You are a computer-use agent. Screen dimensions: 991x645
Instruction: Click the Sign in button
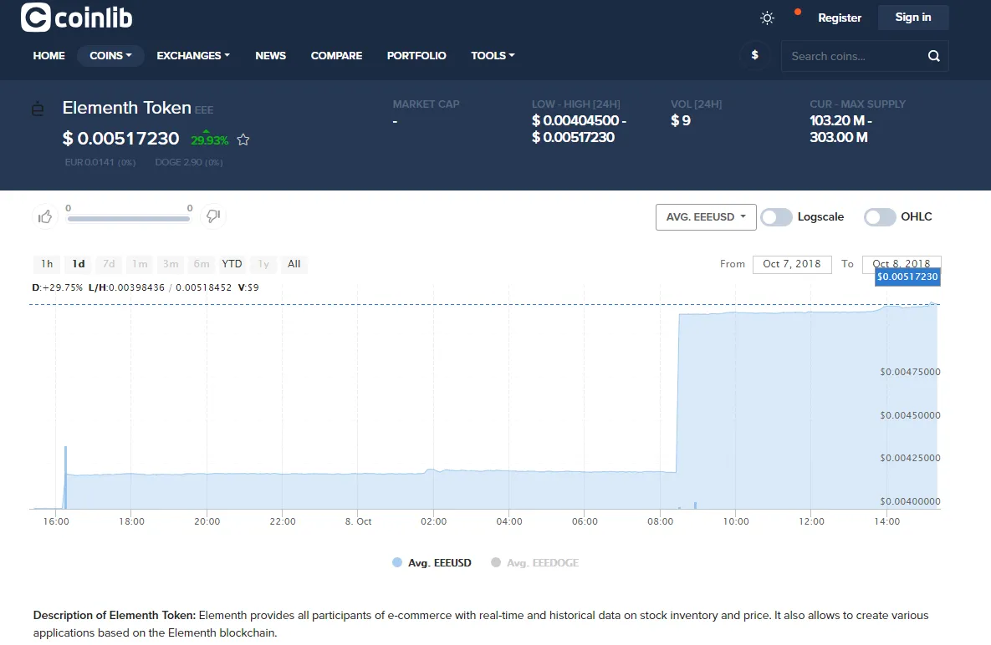[x=912, y=18]
